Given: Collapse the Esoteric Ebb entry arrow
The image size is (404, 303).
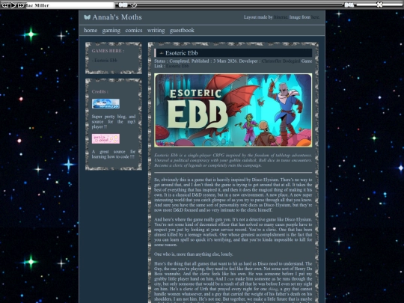Looking at the screenshot, I should pyautogui.click(x=162, y=53).
